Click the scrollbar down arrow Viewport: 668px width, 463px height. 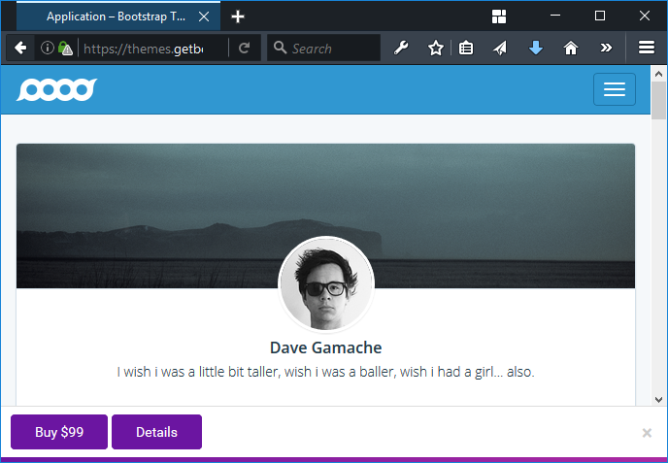658,399
